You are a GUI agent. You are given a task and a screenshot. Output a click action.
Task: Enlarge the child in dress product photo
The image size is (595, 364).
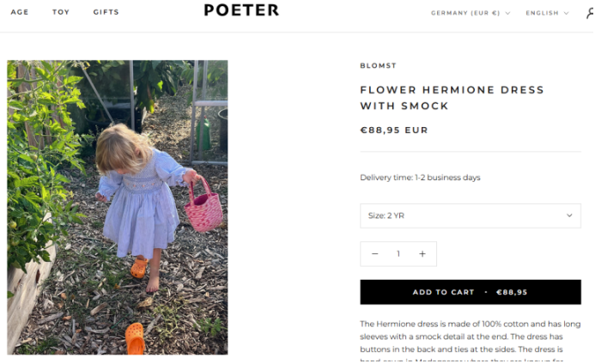point(118,207)
